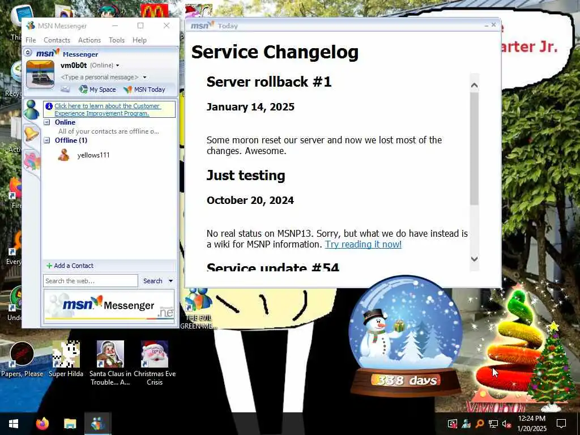Open the Contacts menu
This screenshot has height=435, width=580.
(x=57, y=40)
